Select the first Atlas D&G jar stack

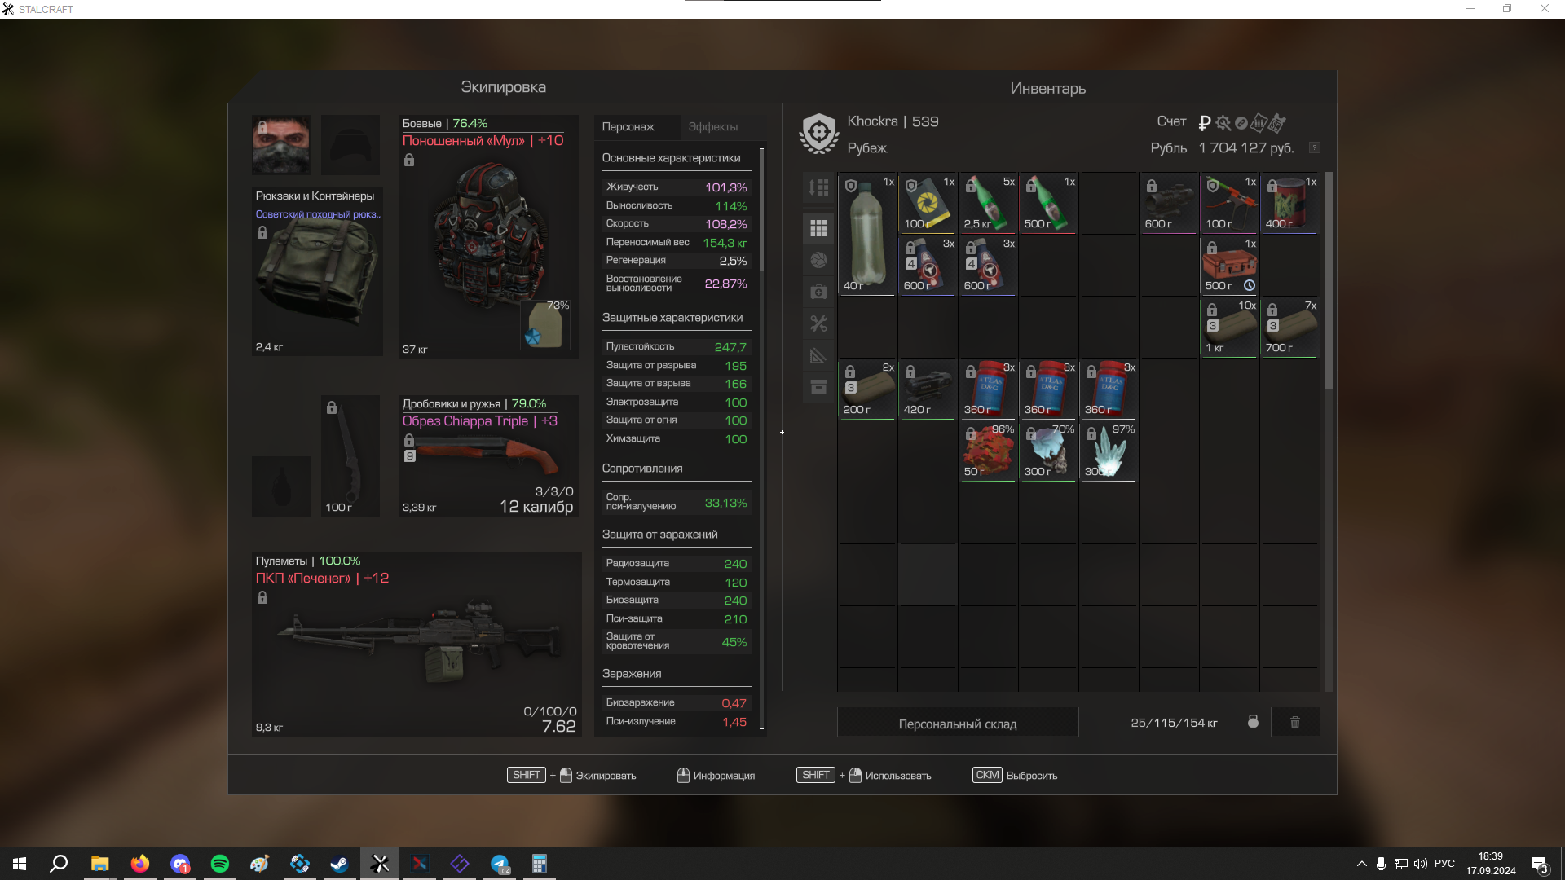pyautogui.click(x=988, y=389)
